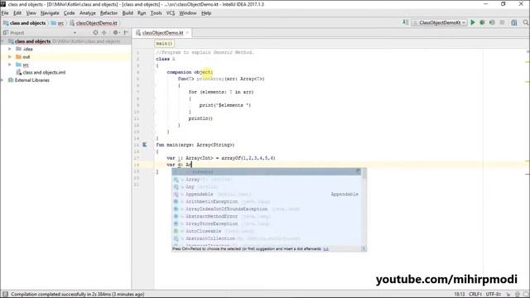Choose Any suggestion in completion list
This screenshot has height=298, width=530.
(267, 187)
